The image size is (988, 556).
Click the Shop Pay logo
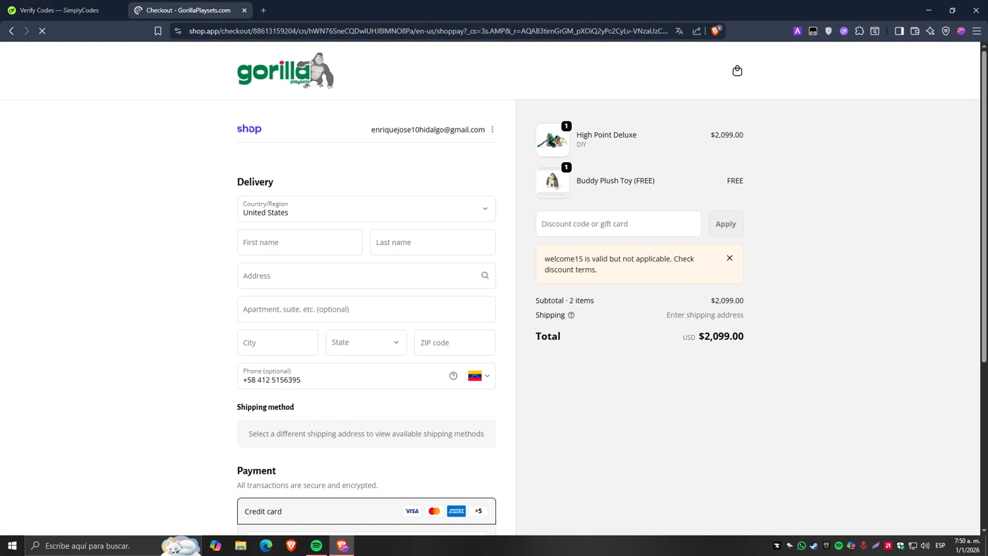(x=249, y=129)
